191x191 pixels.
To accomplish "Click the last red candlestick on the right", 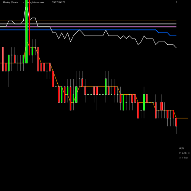I will 176,122.
